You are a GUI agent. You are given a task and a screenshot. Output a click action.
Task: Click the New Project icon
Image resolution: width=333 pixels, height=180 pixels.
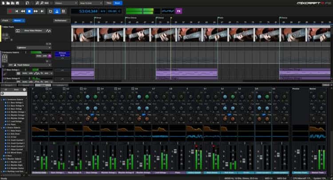pos(4,3)
